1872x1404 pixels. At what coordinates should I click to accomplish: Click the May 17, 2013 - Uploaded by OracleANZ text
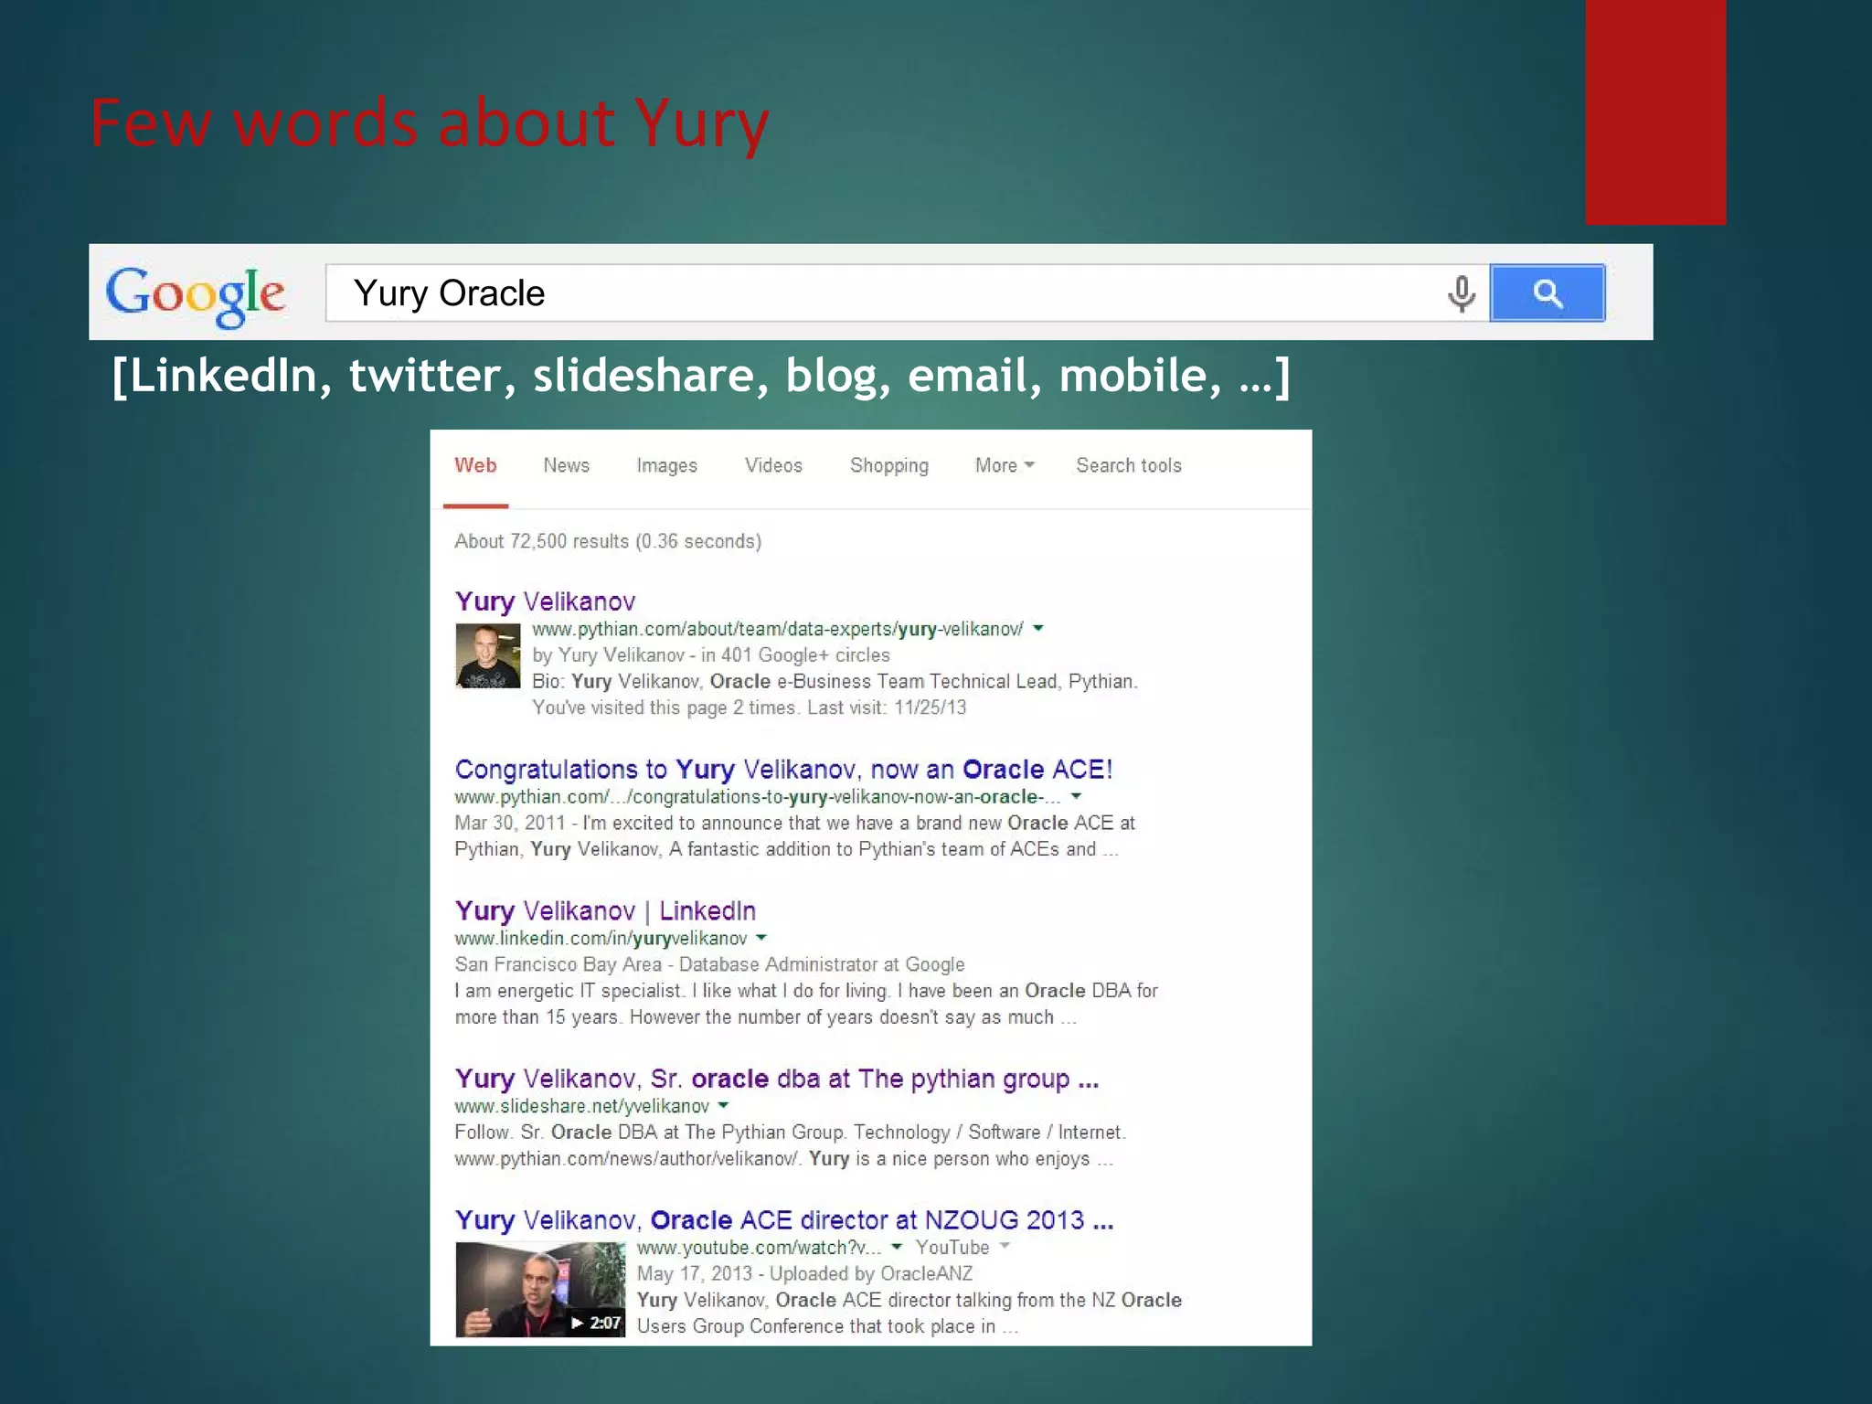(804, 1274)
